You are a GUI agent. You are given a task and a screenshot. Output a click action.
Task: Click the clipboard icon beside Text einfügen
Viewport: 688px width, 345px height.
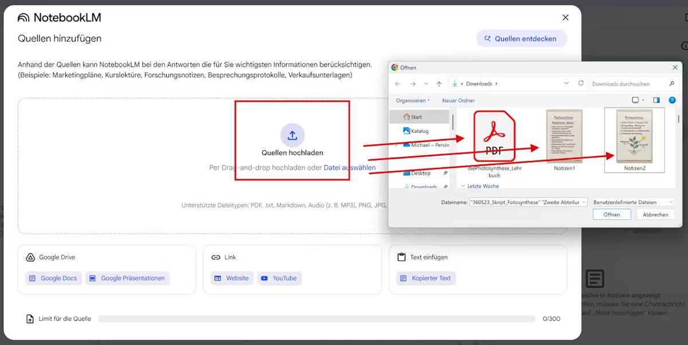401,257
